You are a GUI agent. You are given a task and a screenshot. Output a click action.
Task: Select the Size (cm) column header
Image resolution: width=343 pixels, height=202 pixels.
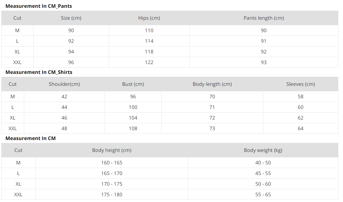click(71, 18)
